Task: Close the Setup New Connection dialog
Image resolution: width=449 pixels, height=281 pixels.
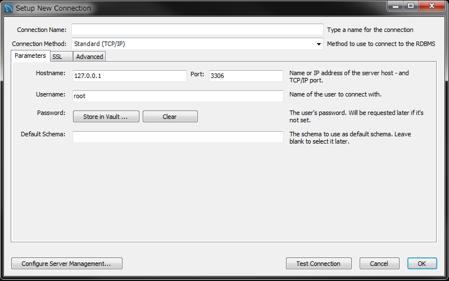Action: pyautogui.click(x=432, y=6)
